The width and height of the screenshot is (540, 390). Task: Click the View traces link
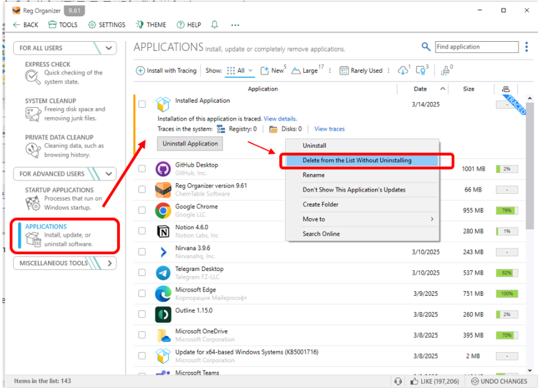pos(329,129)
